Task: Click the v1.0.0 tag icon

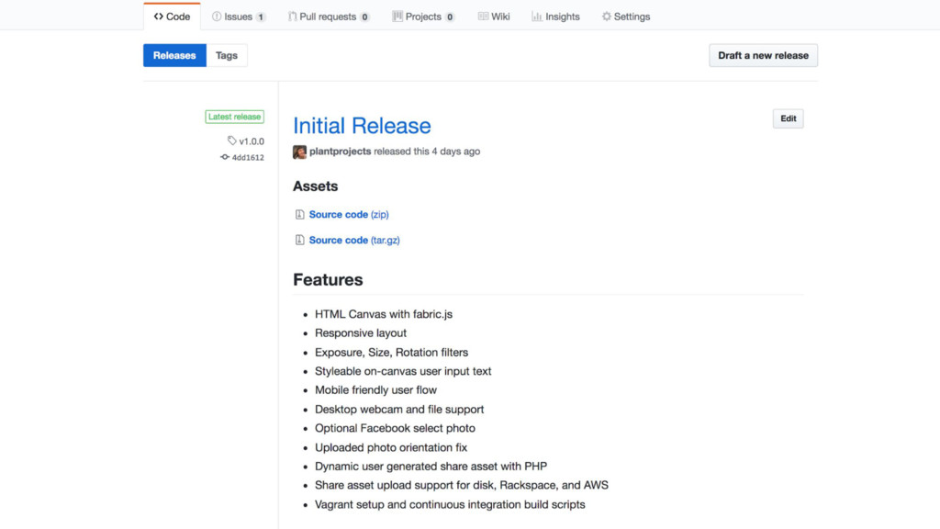Action: 232,141
